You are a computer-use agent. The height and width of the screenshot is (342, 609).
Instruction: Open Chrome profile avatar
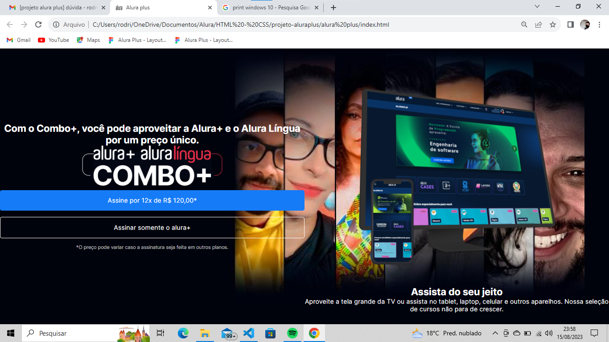pos(584,24)
